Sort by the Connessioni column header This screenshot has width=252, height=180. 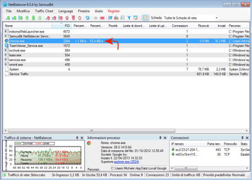[x=180, y=26]
